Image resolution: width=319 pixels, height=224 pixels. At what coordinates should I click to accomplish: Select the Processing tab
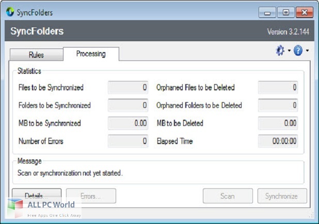click(91, 54)
